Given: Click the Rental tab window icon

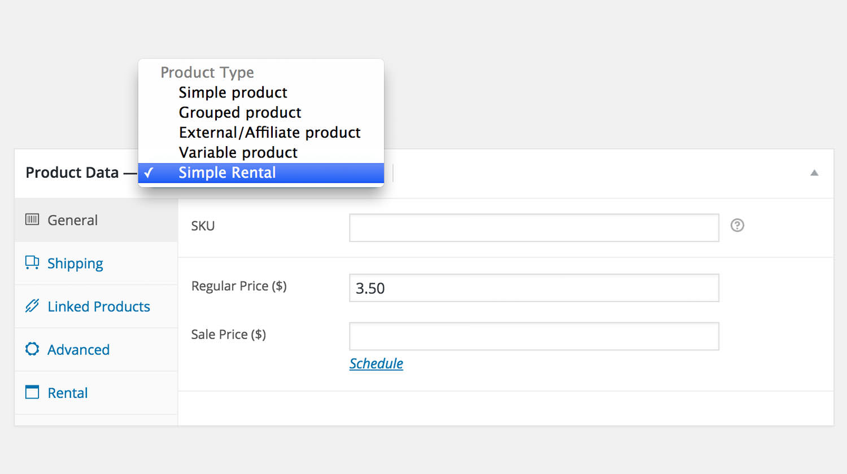Looking at the screenshot, I should point(32,392).
